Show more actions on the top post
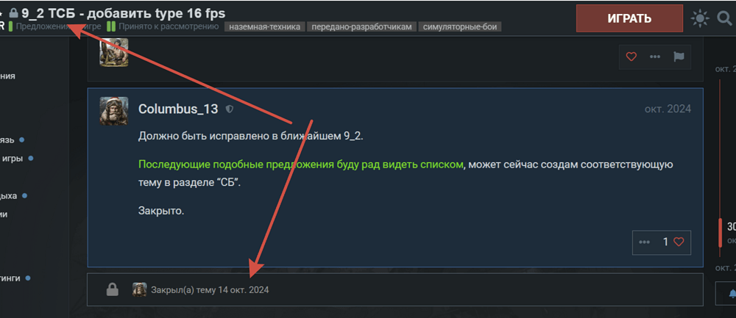736x318 pixels. 654,57
